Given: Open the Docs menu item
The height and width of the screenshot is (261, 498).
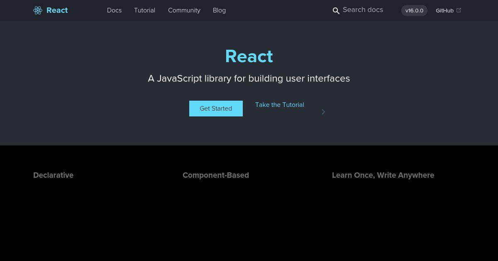Looking at the screenshot, I should point(114,10).
